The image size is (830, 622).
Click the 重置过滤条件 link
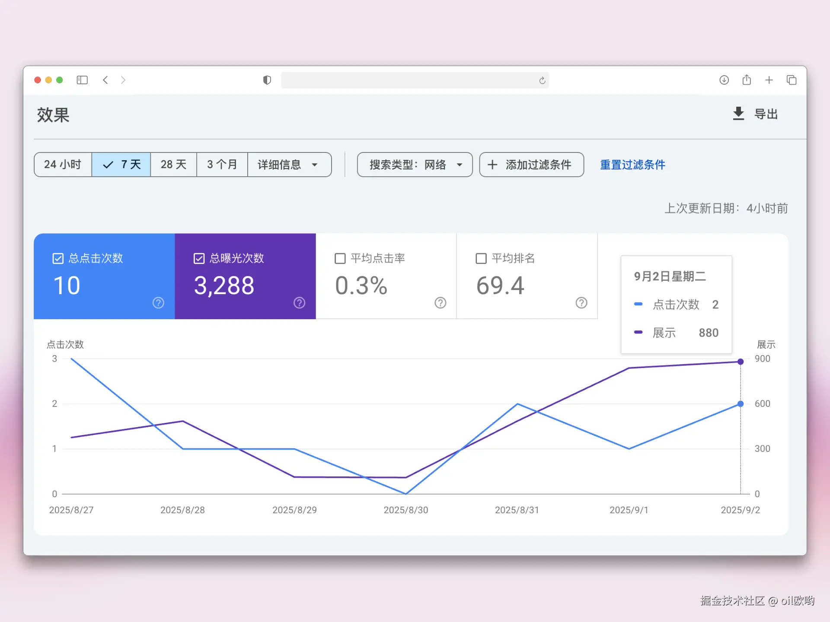tap(632, 165)
